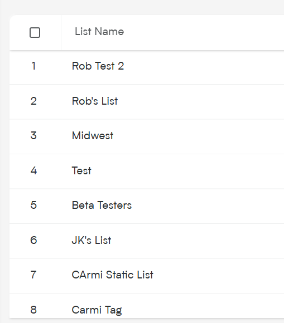Select row number 2 in the table
The image size is (284, 323).
click(33, 101)
